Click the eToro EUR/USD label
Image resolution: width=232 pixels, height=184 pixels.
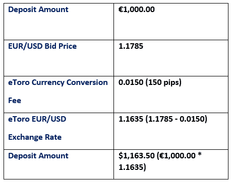point(37,119)
